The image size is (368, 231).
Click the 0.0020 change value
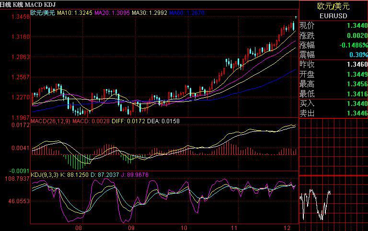pyautogui.click(x=357, y=35)
